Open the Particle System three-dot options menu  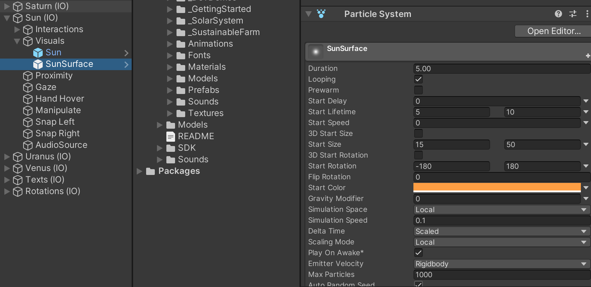pos(587,14)
